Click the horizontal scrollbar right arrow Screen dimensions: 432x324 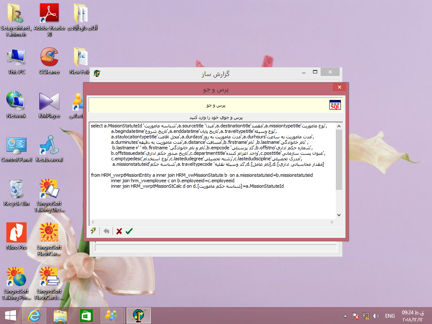332,222
